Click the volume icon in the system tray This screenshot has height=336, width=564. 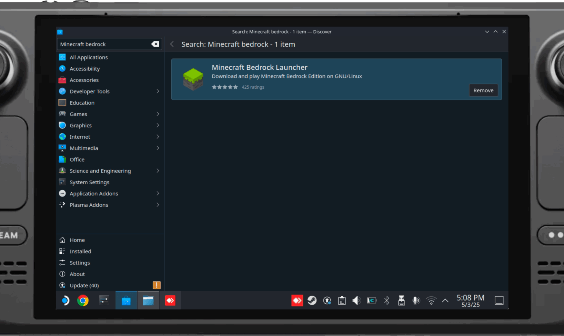[356, 301]
